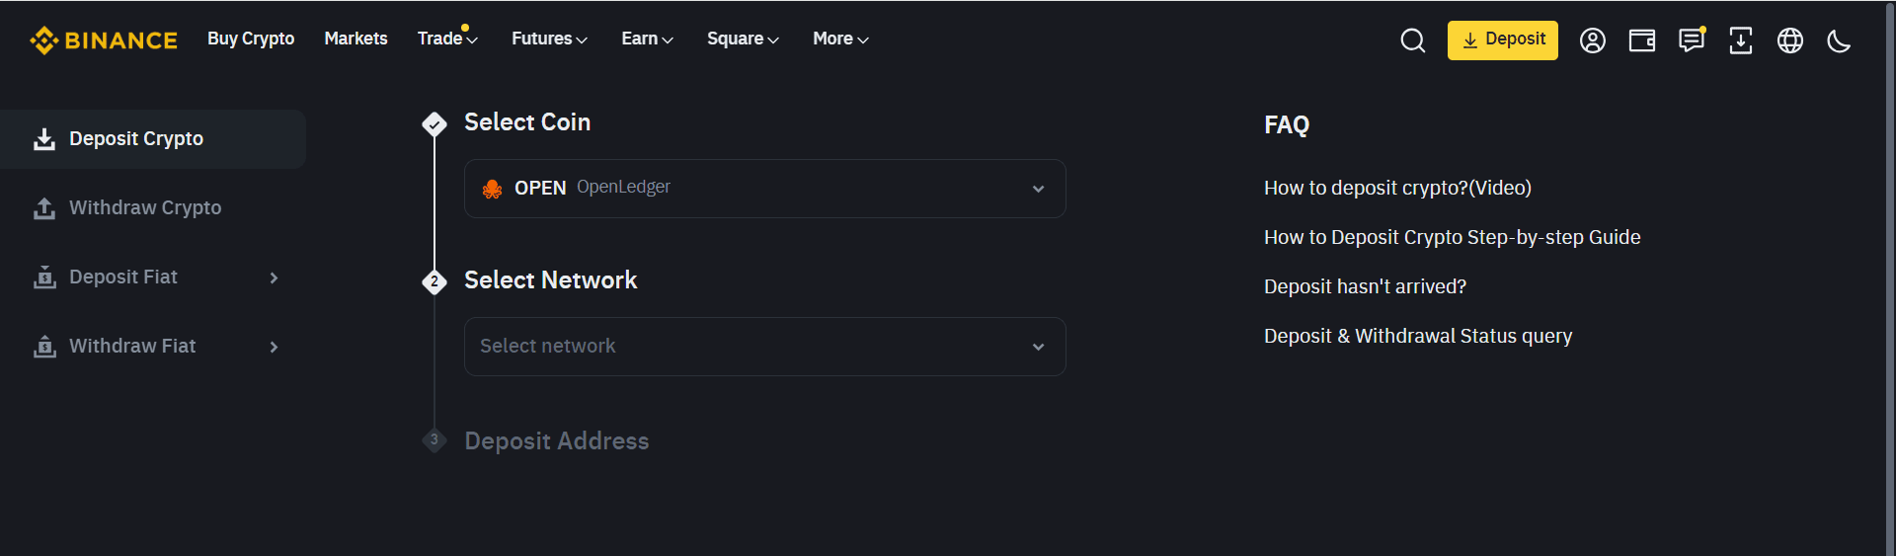Open the chat messages icon

(x=1691, y=40)
